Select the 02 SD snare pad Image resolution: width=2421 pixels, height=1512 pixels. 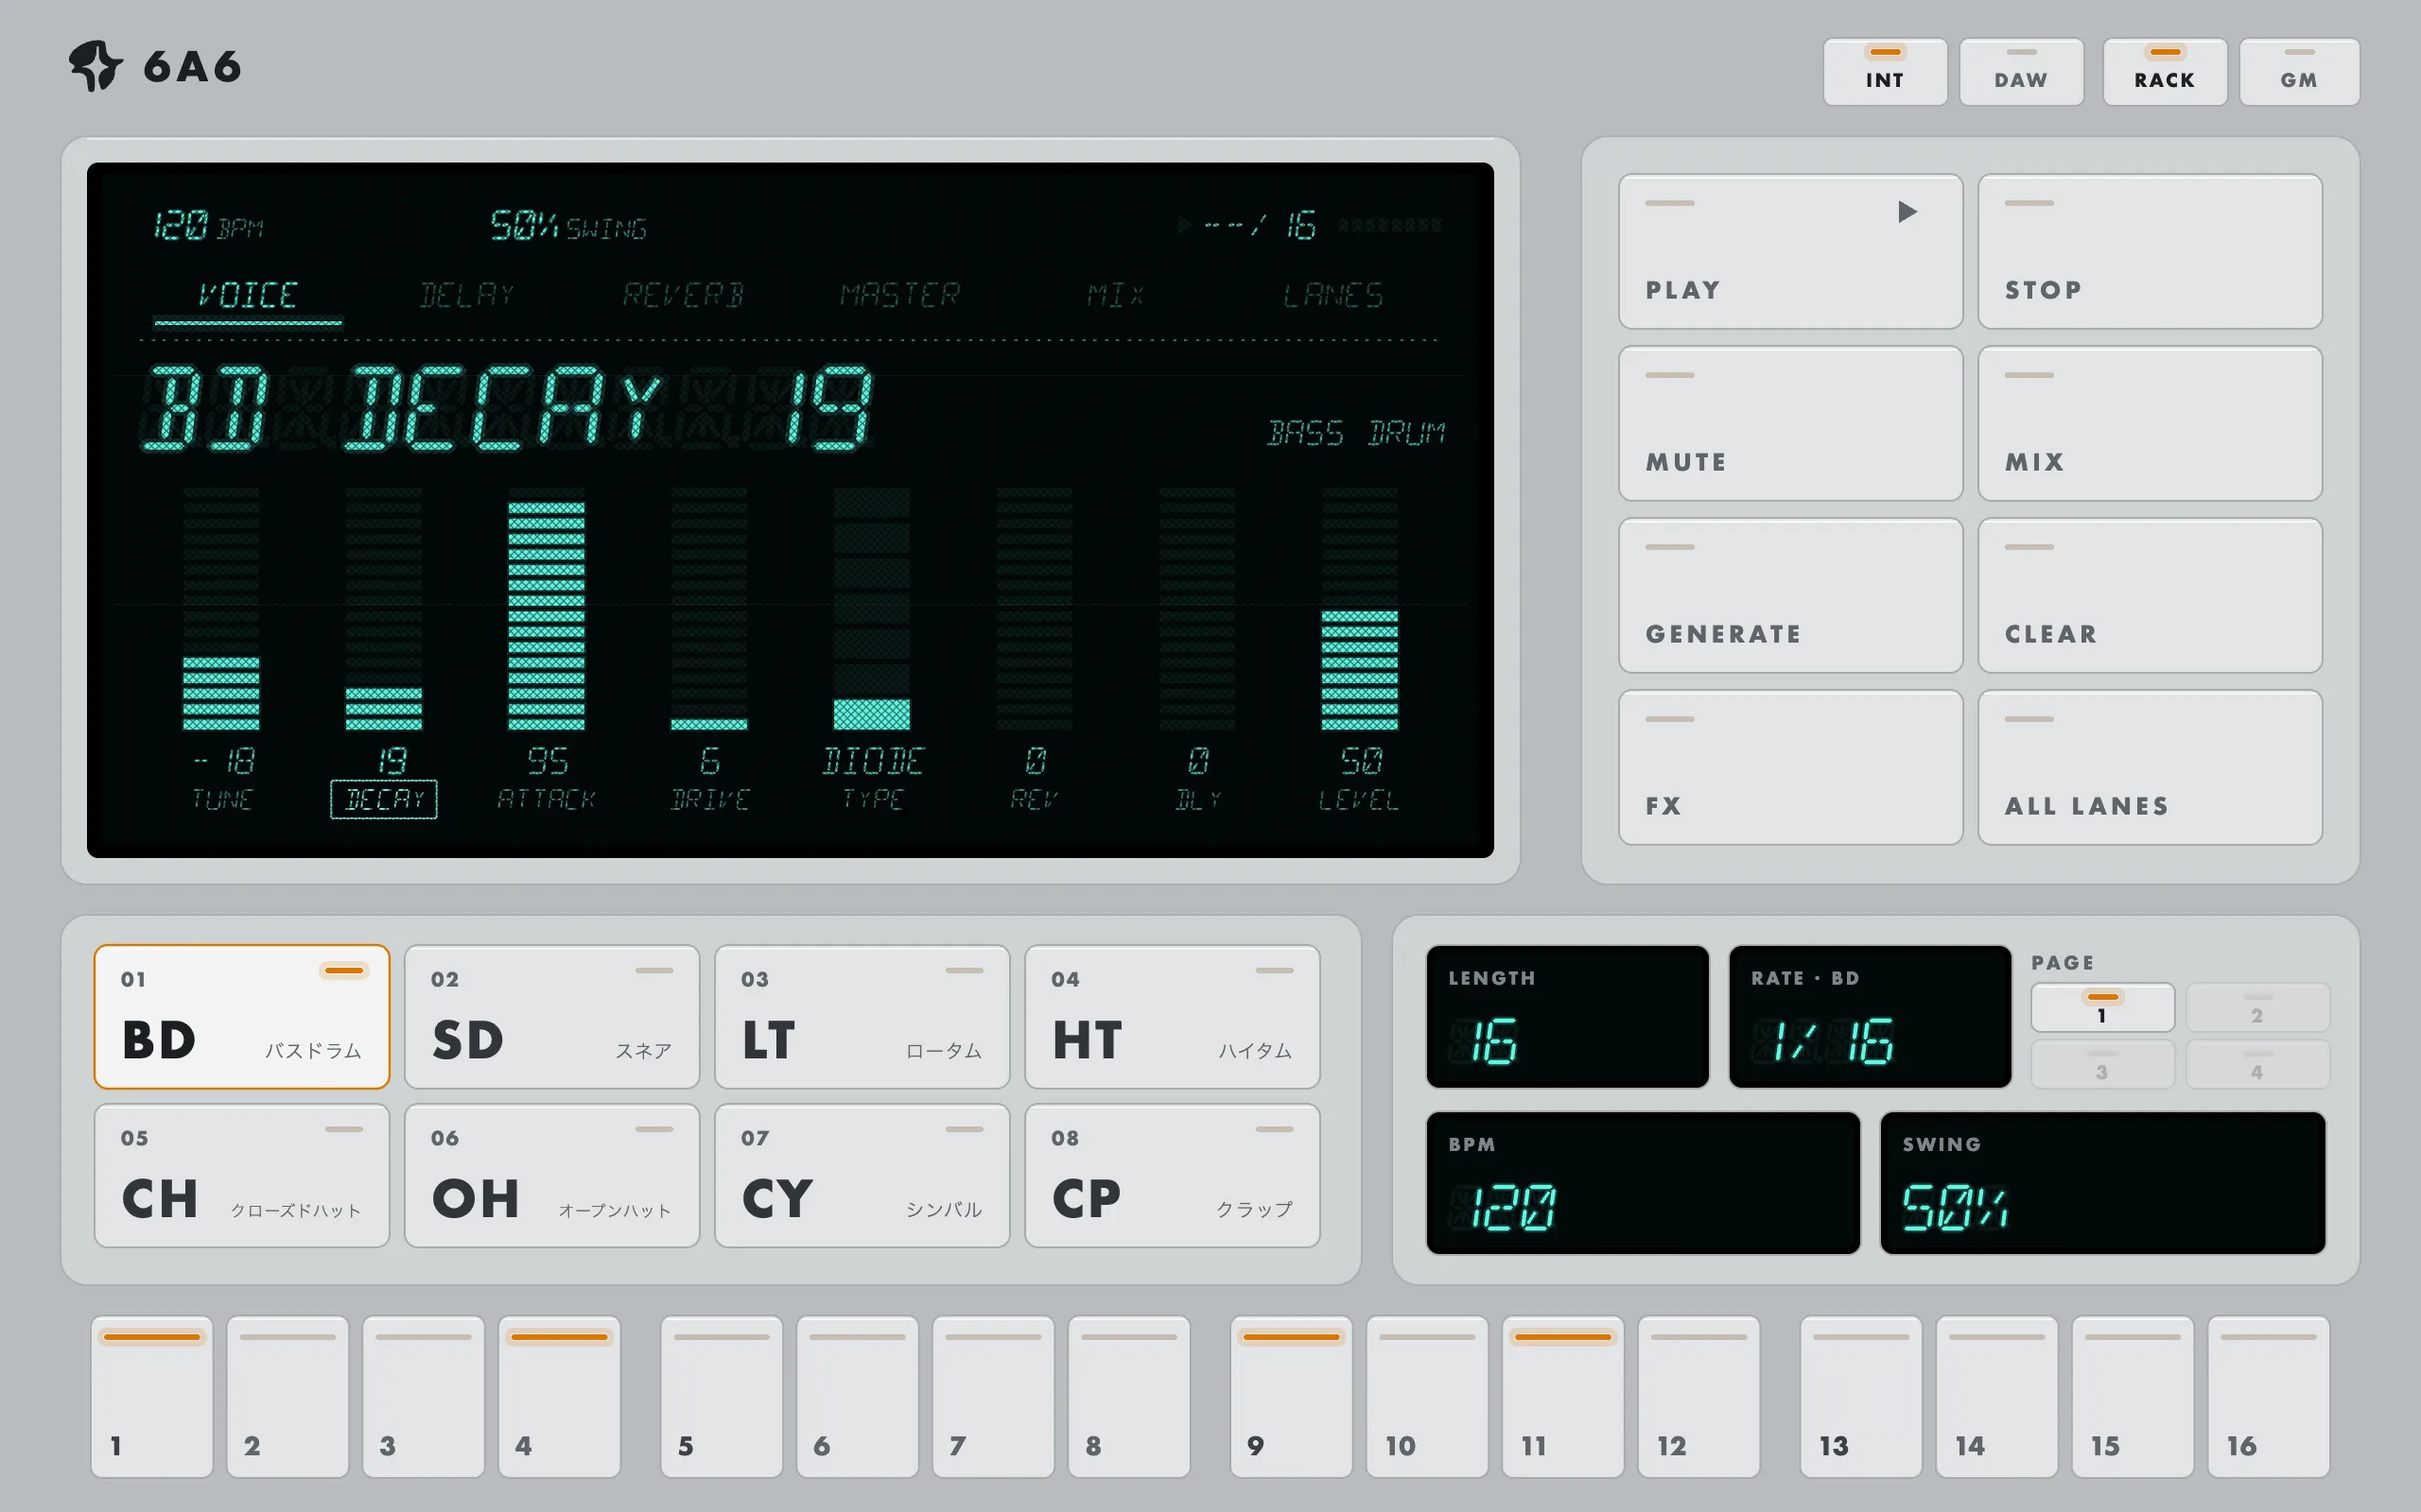[x=552, y=1017]
